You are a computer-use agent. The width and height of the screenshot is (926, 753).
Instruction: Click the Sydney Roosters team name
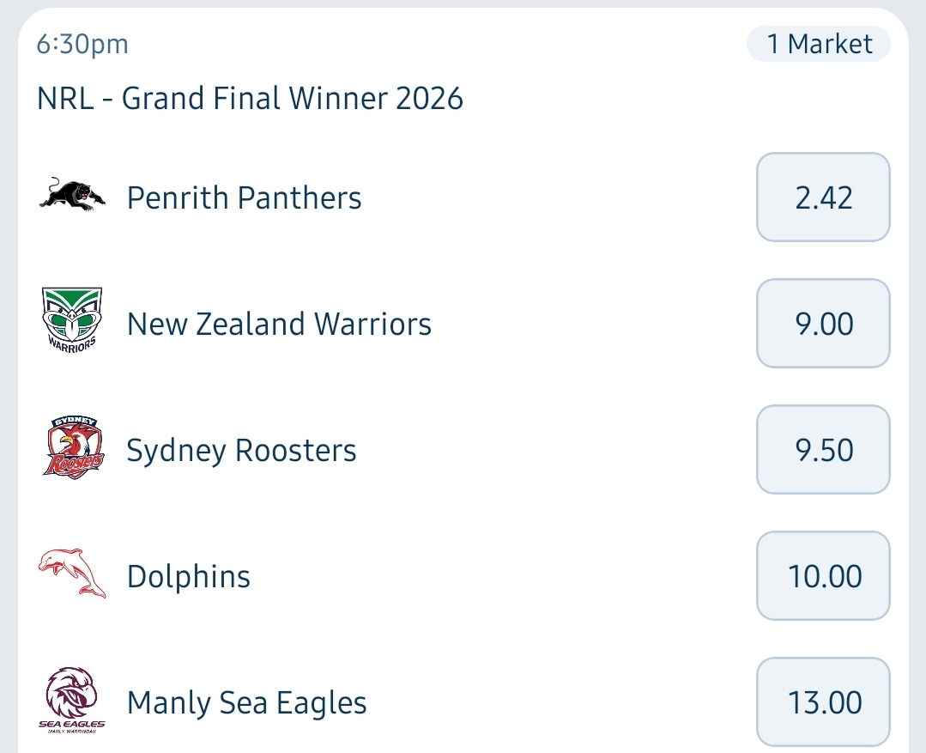click(x=241, y=451)
